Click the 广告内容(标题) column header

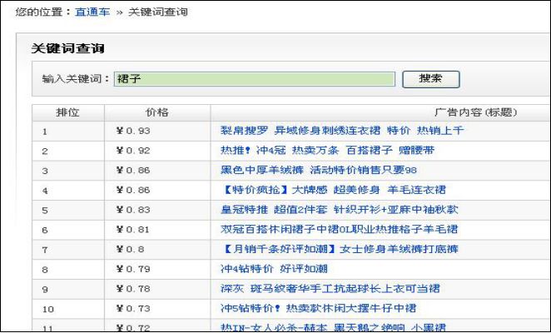475,112
